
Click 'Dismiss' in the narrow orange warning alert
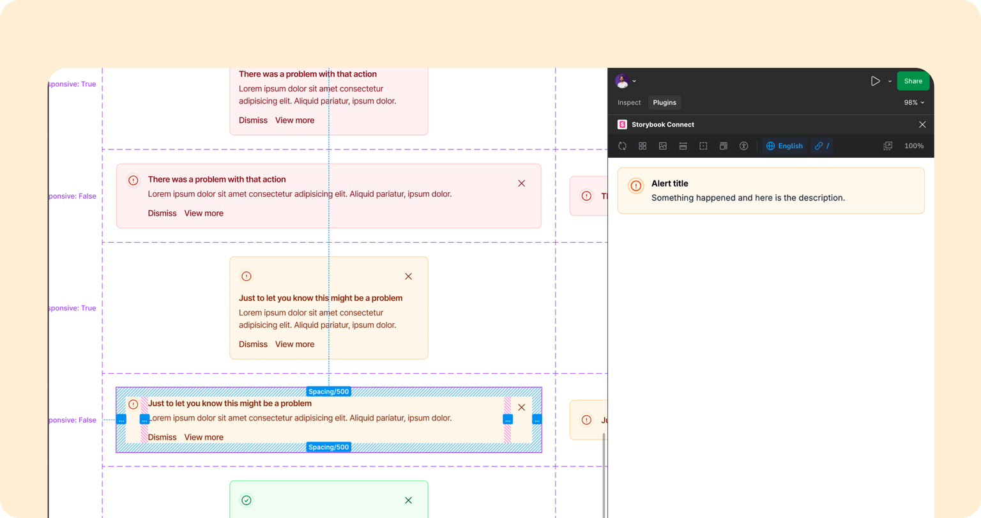(253, 344)
